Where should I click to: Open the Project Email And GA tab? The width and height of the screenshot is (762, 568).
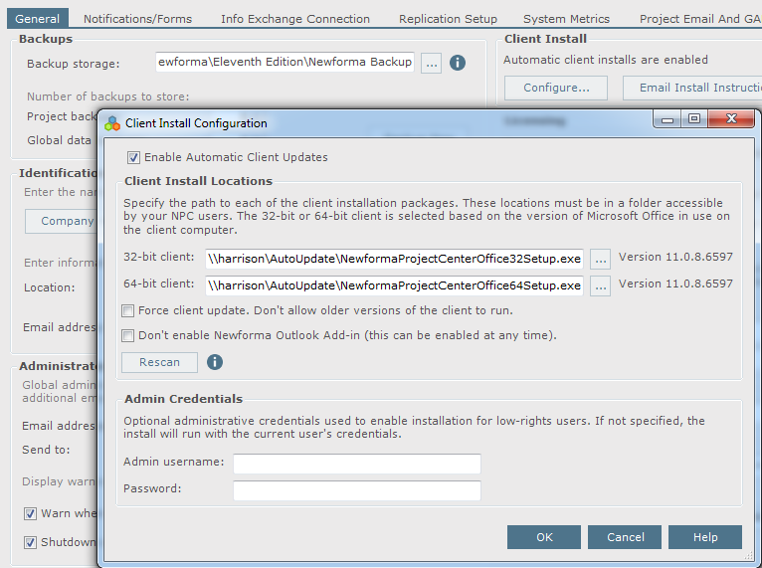coord(698,19)
